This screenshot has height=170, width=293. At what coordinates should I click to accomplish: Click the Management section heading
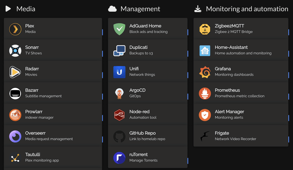[x=140, y=9]
